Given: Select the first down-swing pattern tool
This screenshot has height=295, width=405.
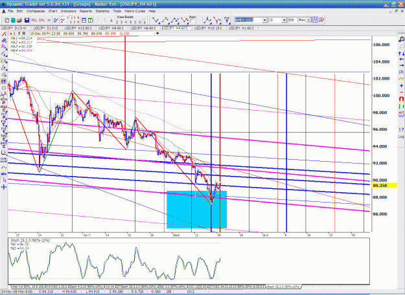Looking at the screenshot, I should pyautogui.click(x=156, y=20).
